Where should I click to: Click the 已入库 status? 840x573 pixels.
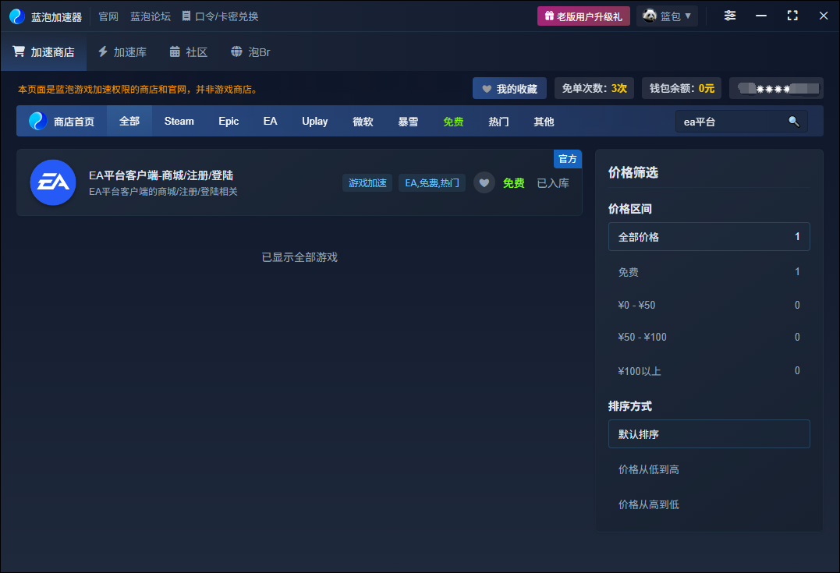pyautogui.click(x=553, y=183)
